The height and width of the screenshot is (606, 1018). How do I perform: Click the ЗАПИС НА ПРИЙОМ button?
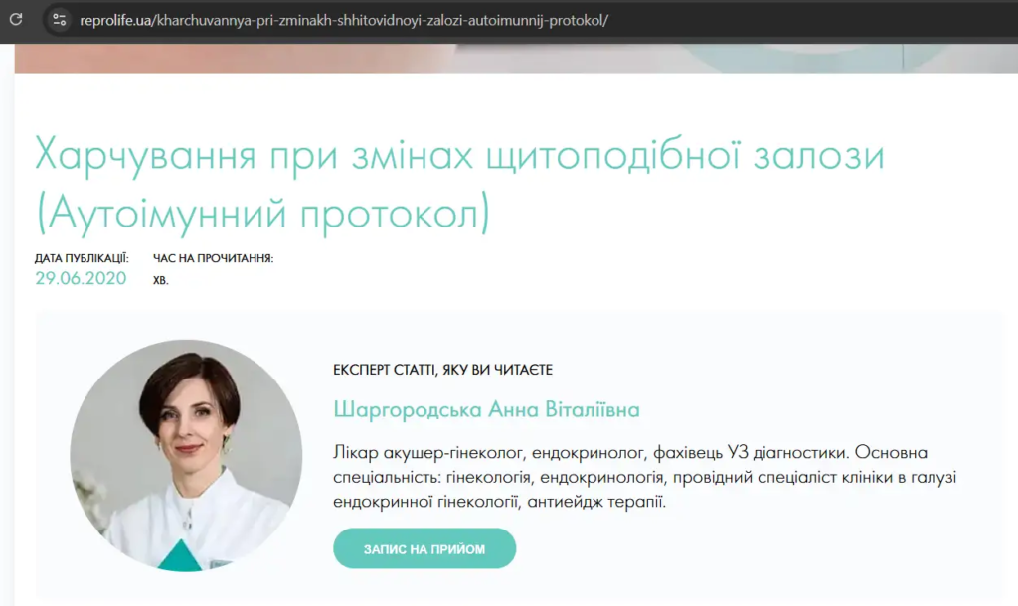(x=424, y=547)
